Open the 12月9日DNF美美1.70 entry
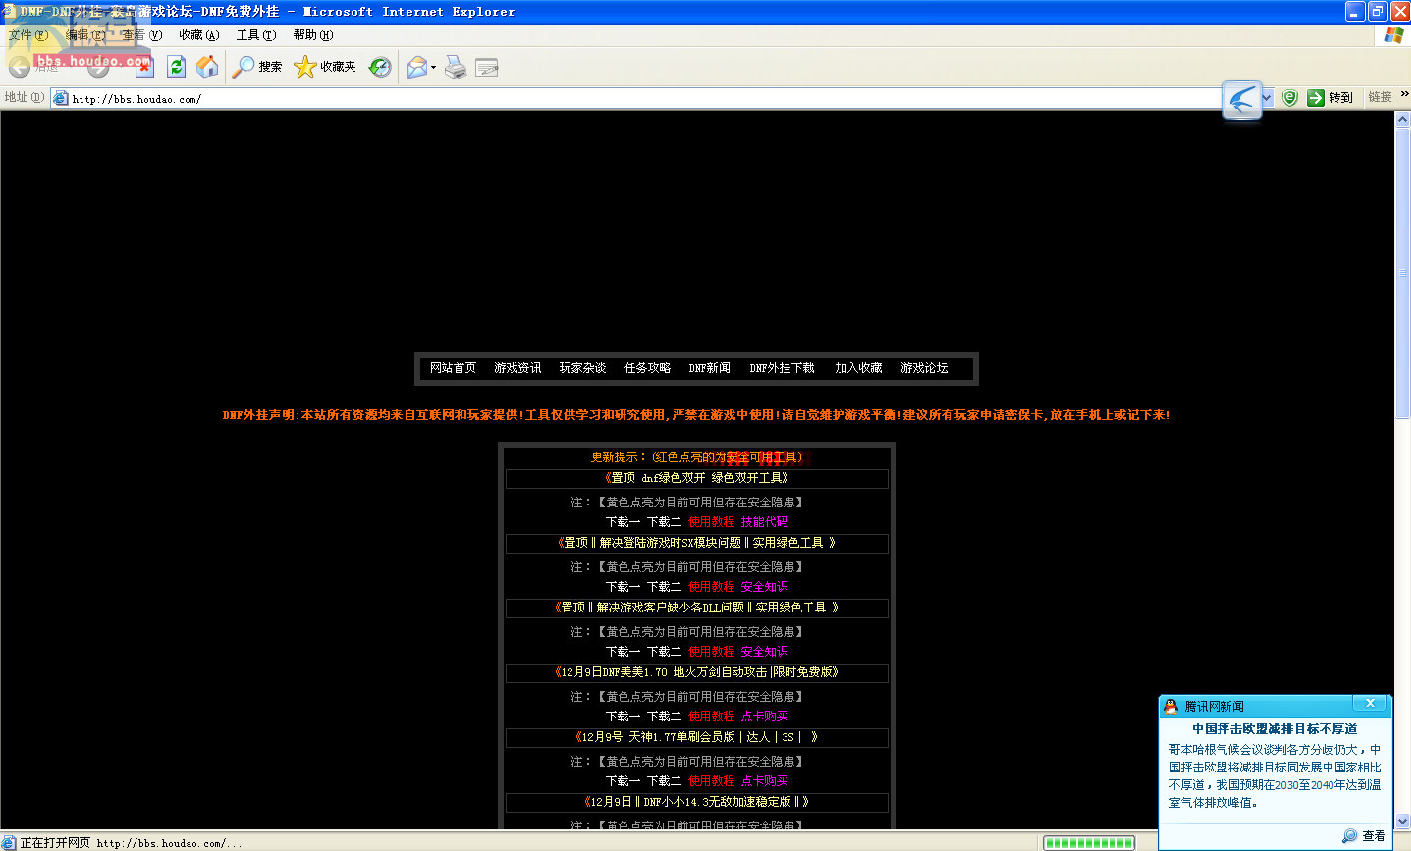Screen dimensions: 1411x851 697,672
